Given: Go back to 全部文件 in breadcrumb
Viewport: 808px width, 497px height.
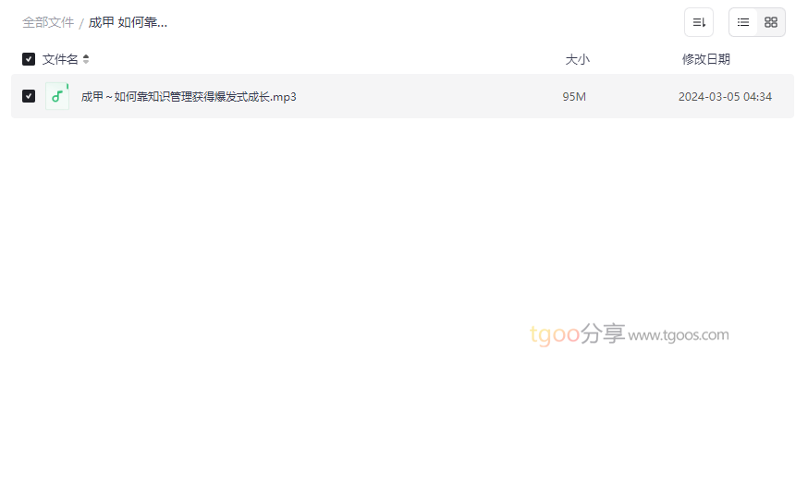Looking at the screenshot, I should tap(48, 23).
